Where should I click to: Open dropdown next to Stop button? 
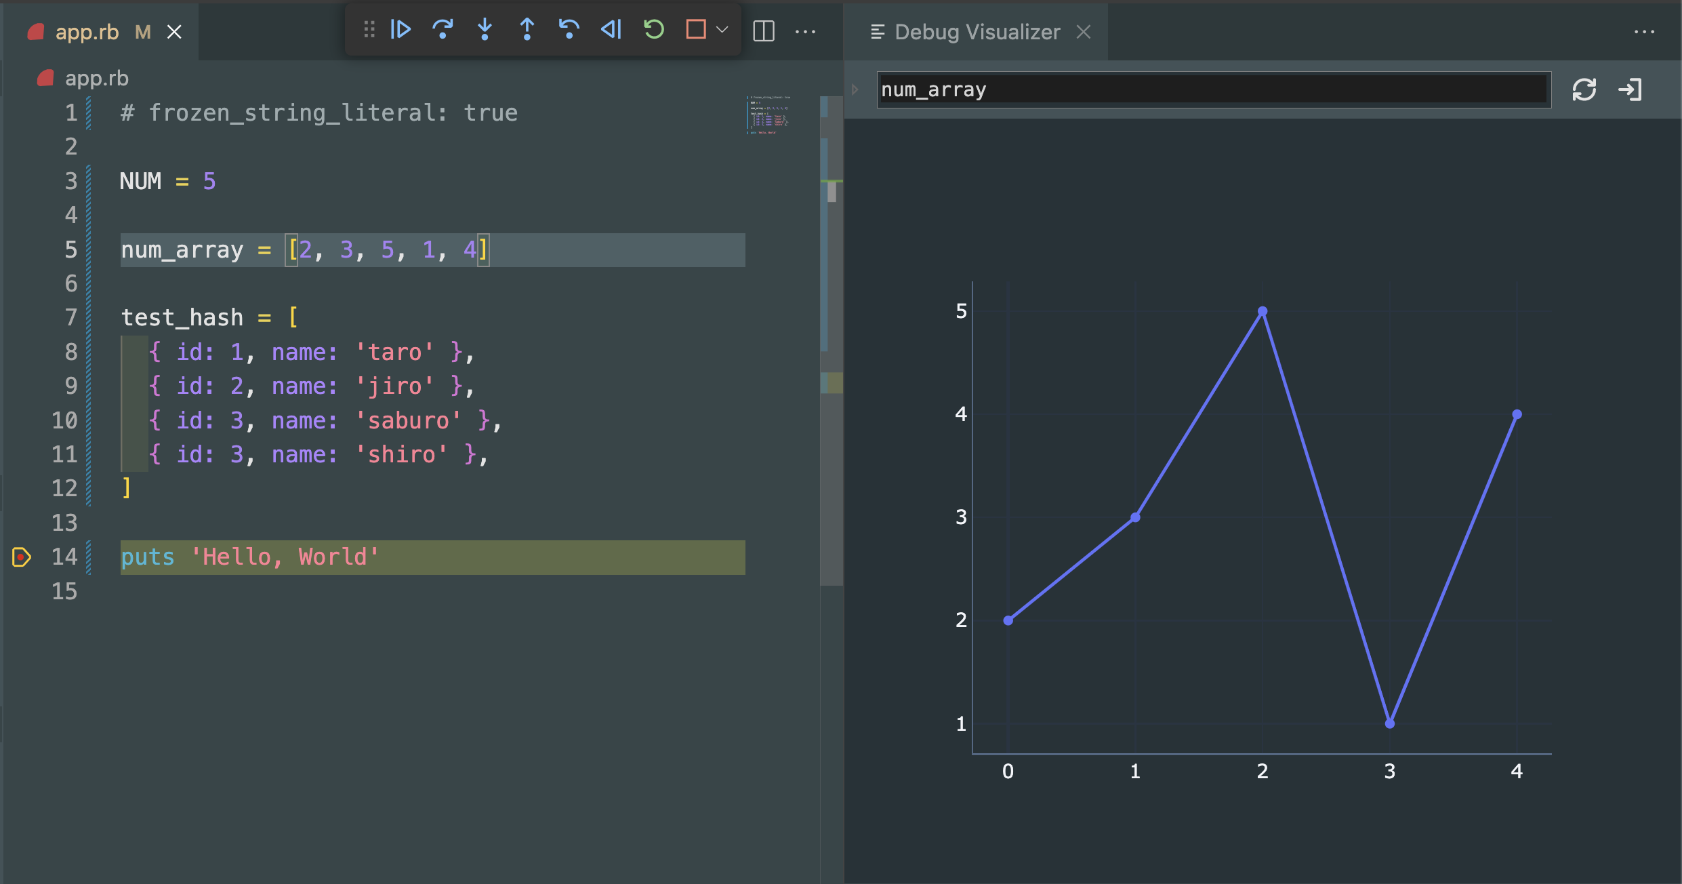click(x=722, y=29)
